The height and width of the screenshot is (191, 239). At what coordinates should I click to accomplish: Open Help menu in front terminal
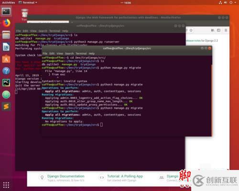point(92,53)
